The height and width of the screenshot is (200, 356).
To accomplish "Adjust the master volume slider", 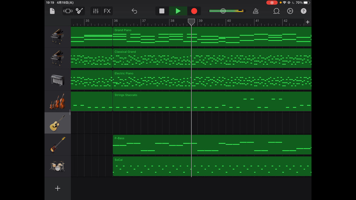I will [x=223, y=11].
